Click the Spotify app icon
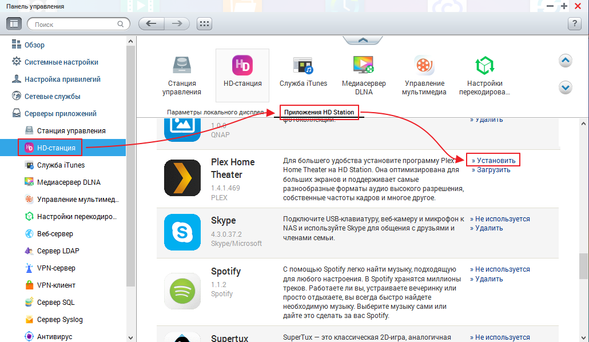 (x=182, y=291)
